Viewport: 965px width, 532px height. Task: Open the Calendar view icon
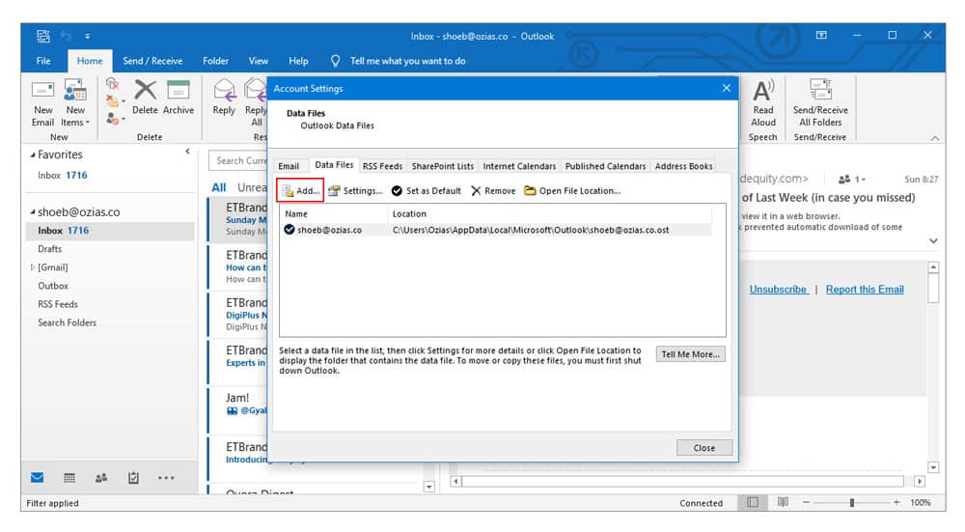tap(69, 477)
